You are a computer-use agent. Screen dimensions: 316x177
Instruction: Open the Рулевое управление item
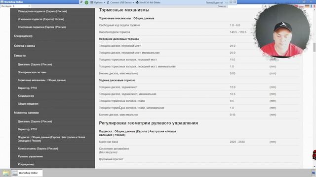(x=30, y=156)
